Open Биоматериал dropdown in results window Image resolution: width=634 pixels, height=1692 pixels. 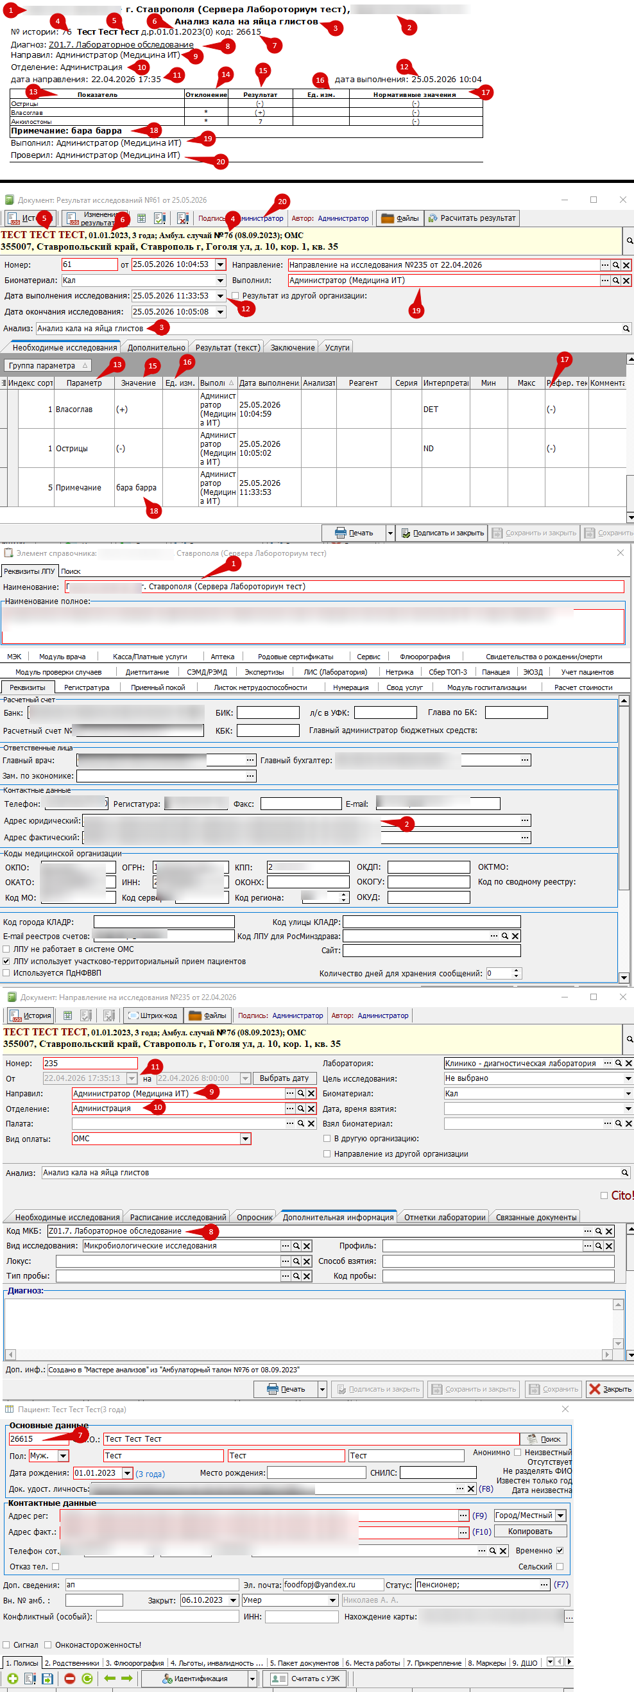point(221,281)
